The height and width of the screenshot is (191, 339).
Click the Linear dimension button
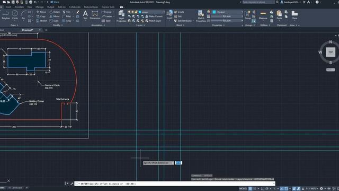[x=107, y=12]
